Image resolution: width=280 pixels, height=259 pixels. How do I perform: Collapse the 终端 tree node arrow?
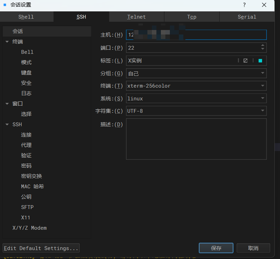[7, 42]
